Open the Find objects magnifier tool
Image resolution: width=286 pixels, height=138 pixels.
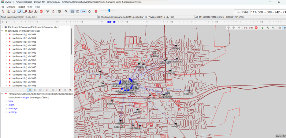66,12
